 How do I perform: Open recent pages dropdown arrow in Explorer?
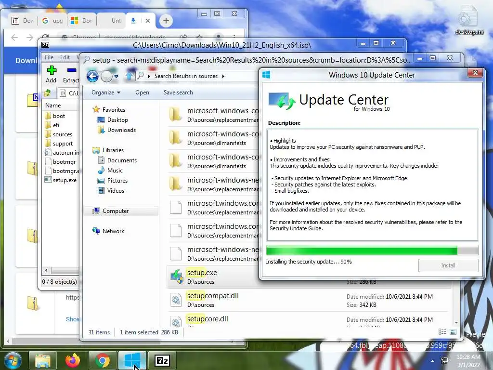pos(117,76)
